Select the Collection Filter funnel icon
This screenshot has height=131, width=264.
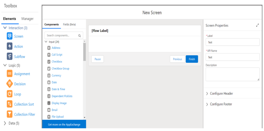[x=10, y=114]
